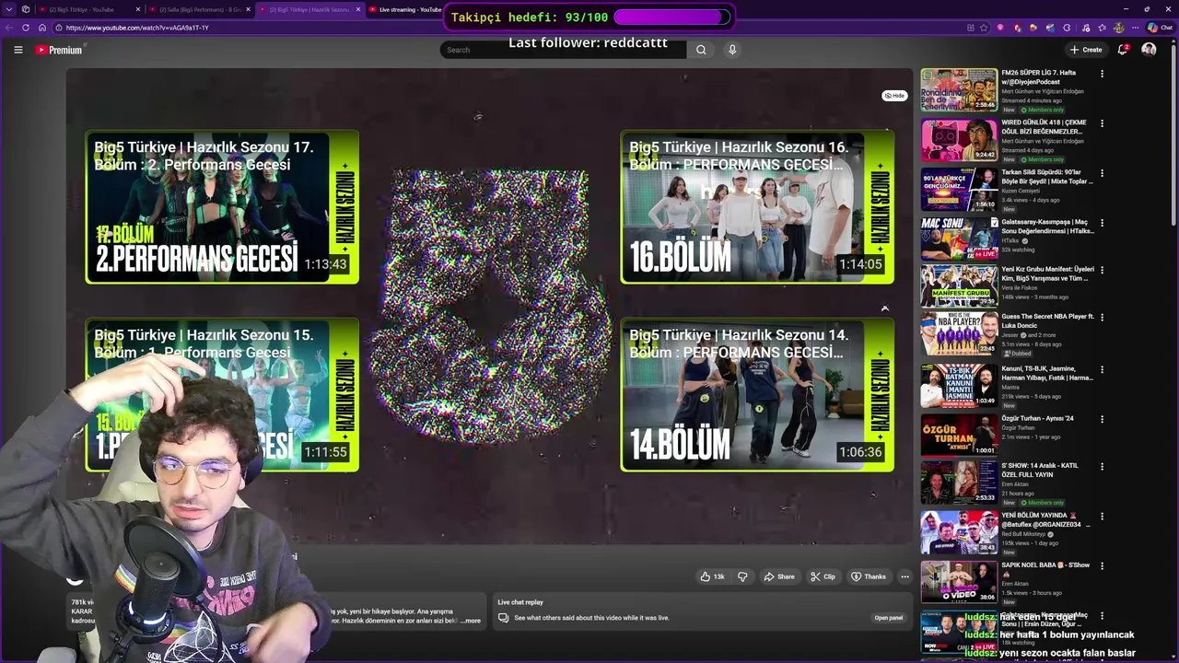1179x663 pixels.
Task: Open options for Yeni Kız Grubu Manifest video
Action: (x=1102, y=270)
